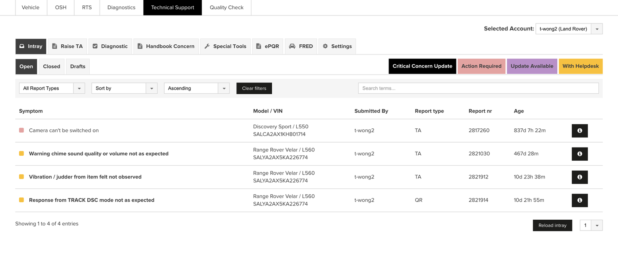Click the Reload intray button
The width and height of the screenshot is (618, 254).
[552, 225]
